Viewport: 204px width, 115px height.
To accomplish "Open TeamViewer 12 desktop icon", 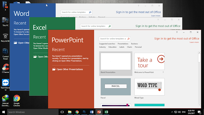I will point(5,85).
